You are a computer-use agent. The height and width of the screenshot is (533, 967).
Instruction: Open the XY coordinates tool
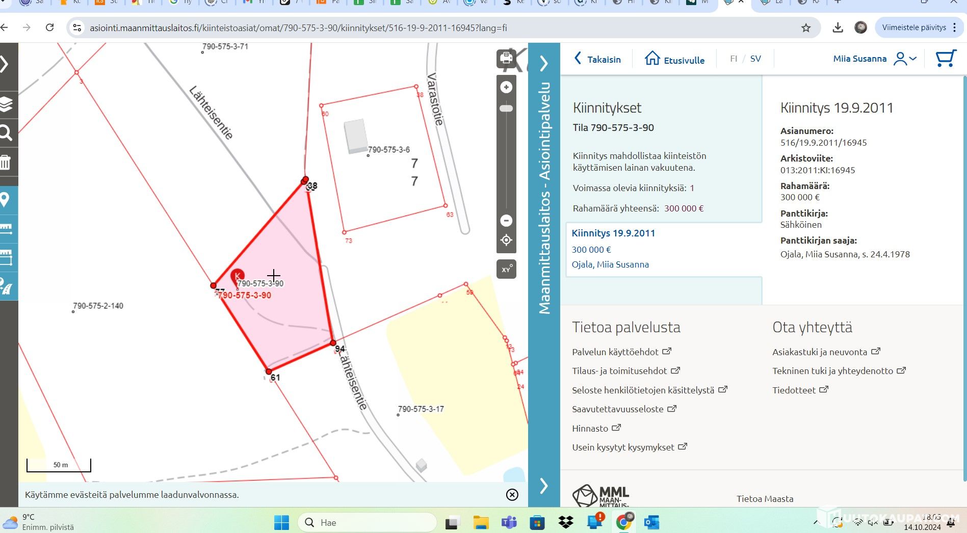(506, 269)
